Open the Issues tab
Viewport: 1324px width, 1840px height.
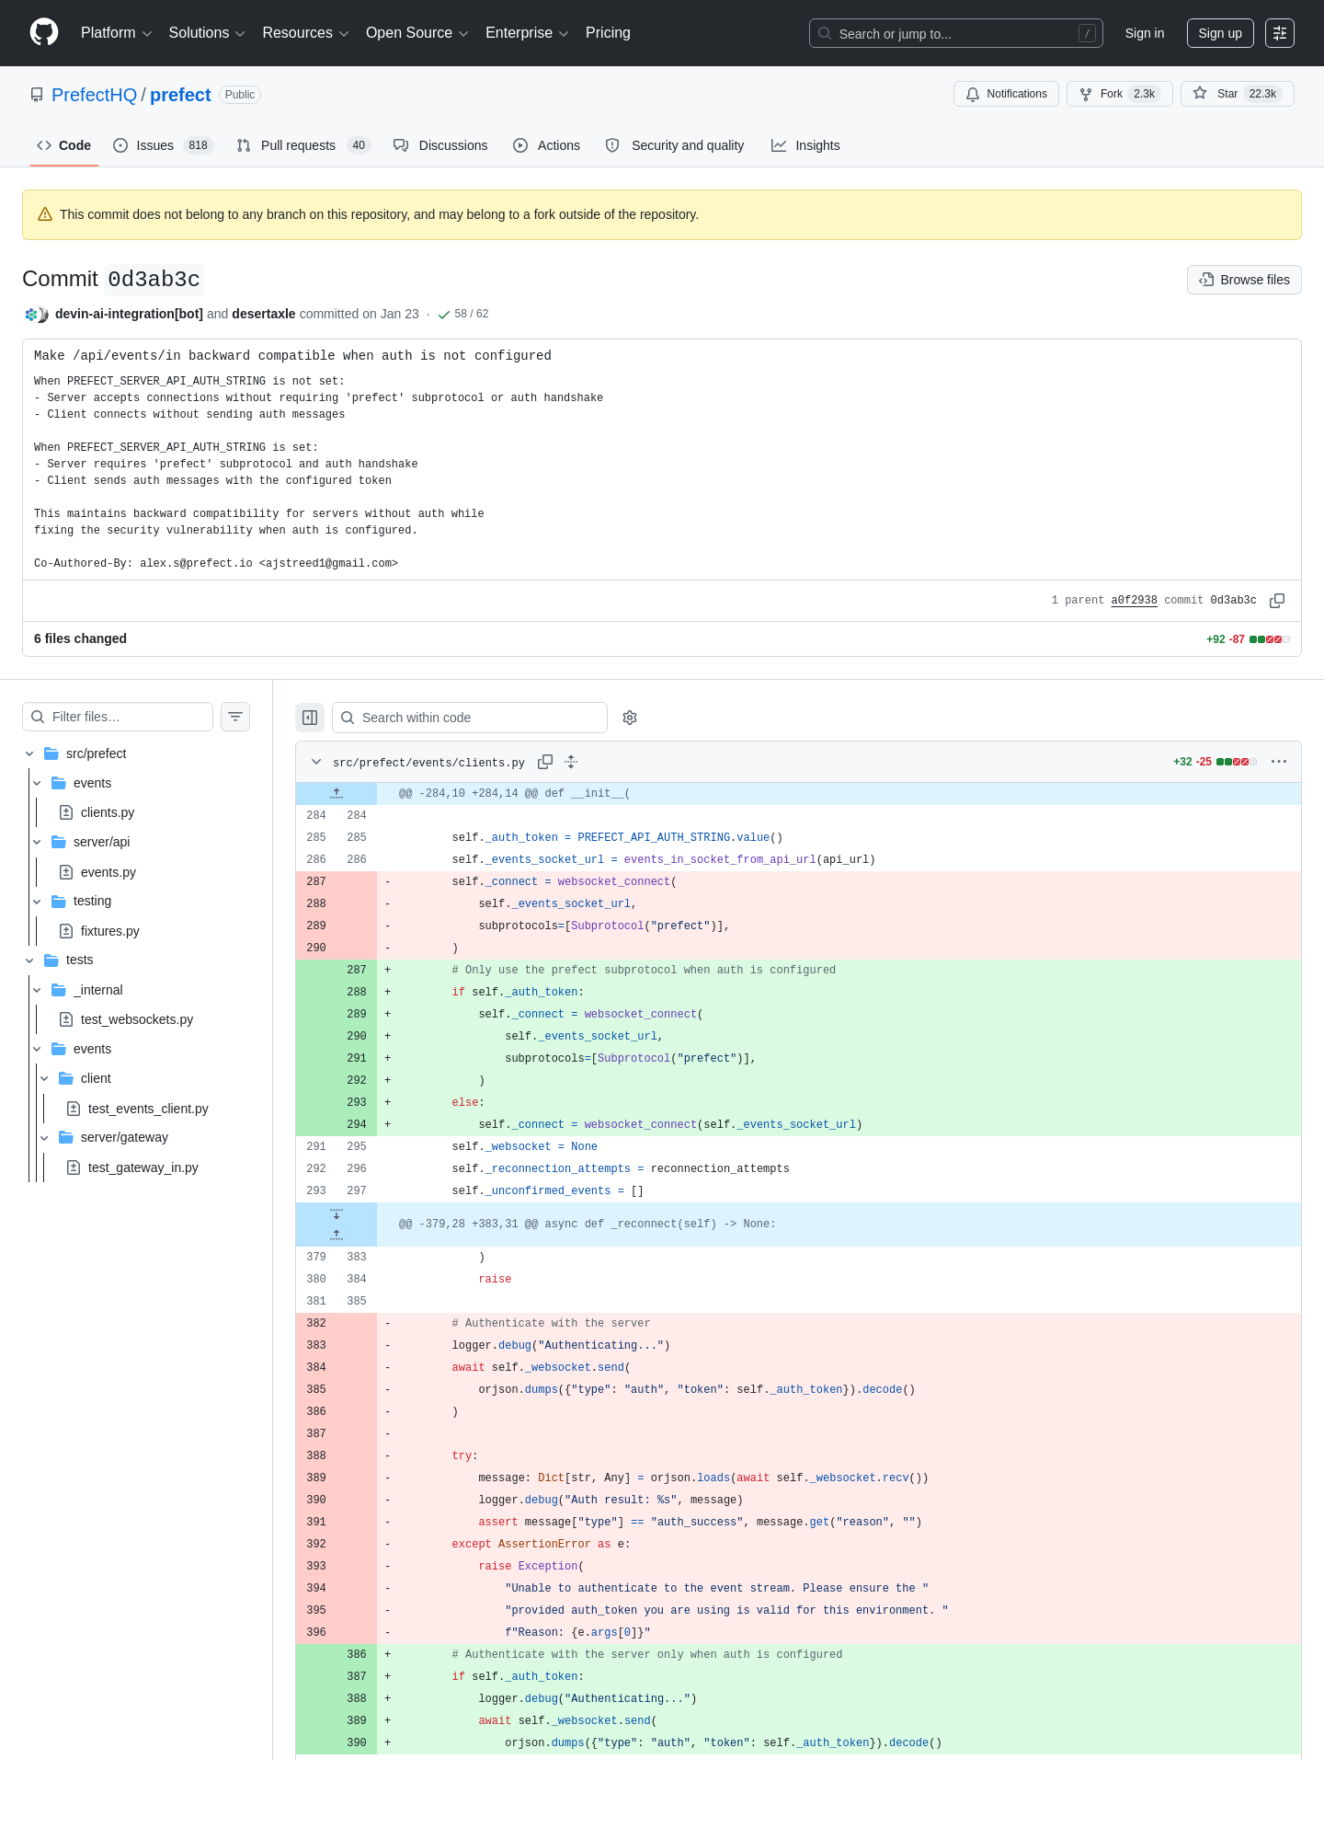pyautogui.click(x=163, y=145)
